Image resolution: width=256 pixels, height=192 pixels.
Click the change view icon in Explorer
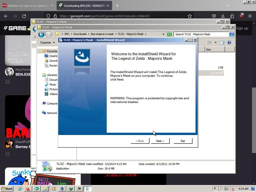tap(209, 42)
